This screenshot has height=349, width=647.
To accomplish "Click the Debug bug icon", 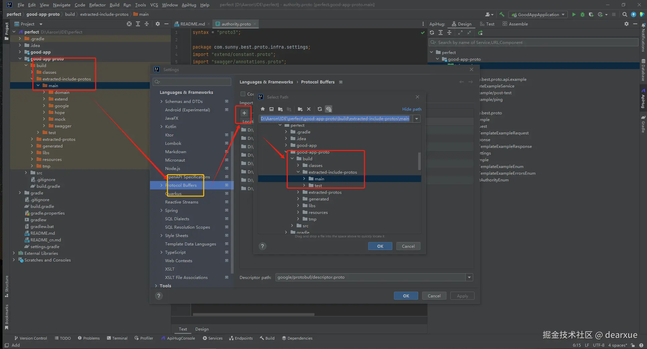I will 583,14.
